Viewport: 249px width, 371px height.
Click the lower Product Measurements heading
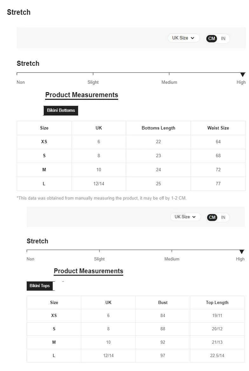click(x=89, y=271)
